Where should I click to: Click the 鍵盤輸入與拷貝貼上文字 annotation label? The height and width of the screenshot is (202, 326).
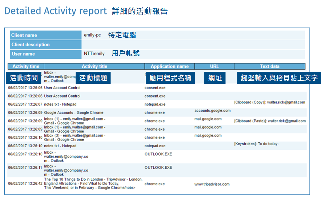279,78
